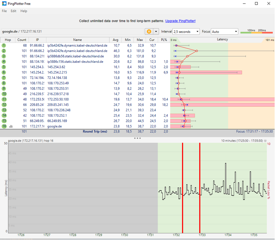Open the Edit menu
This screenshot has height=240, width=276.
(13, 11)
